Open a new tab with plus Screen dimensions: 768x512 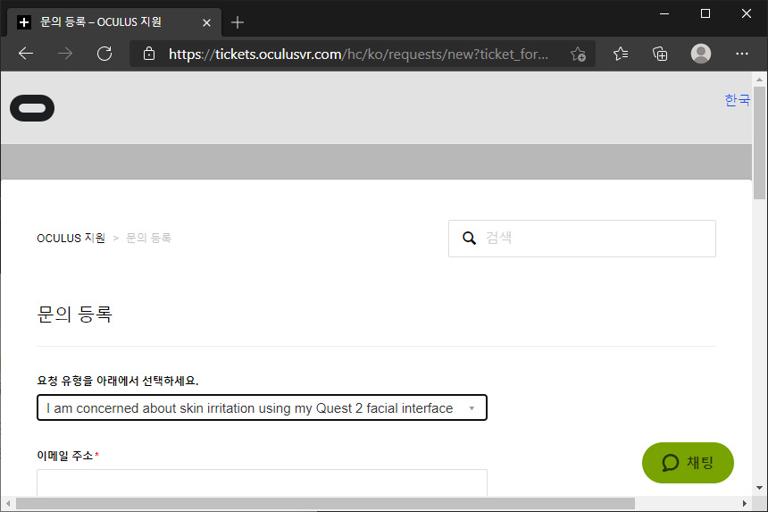point(238,22)
